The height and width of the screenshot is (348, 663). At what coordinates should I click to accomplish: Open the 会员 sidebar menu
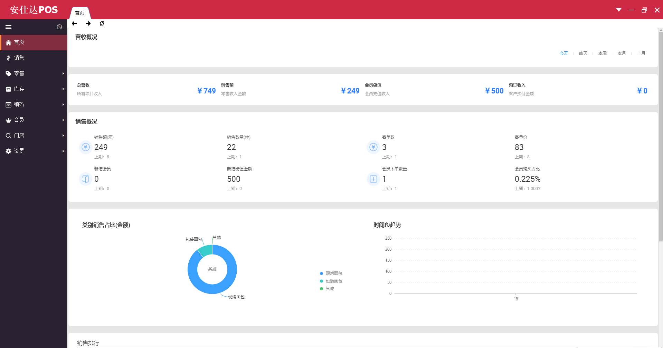pyautogui.click(x=34, y=120)
